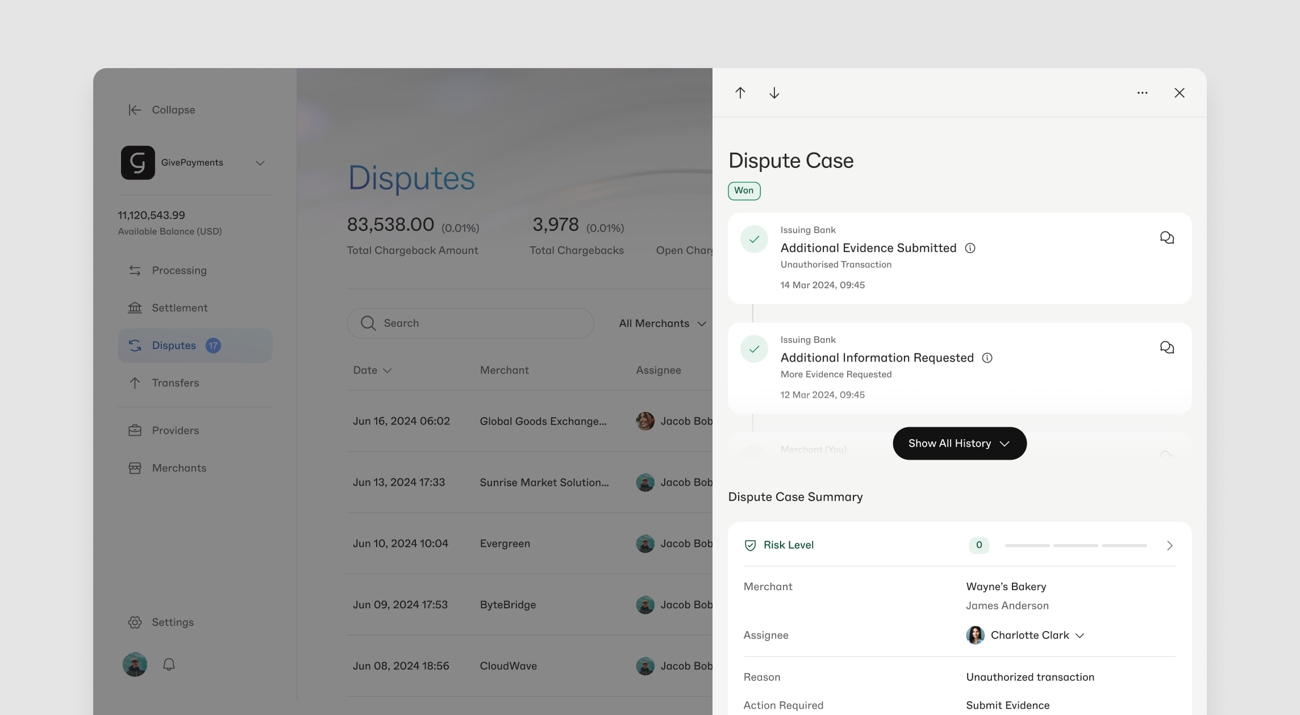The width and height of the screenshot is (1300, 715).
Task: Click the 83,538.00 Total Chargeback Amount
Action: point(390,225)
